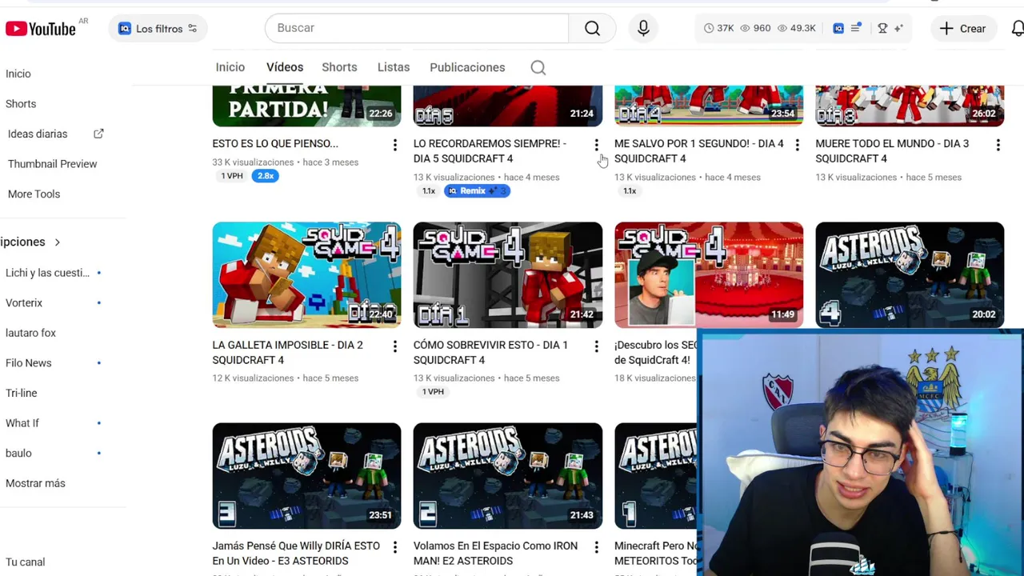Open options menu for LO RECORDAREMOS SIEMPRE video
1024x576 pixels.
(596, 145)
